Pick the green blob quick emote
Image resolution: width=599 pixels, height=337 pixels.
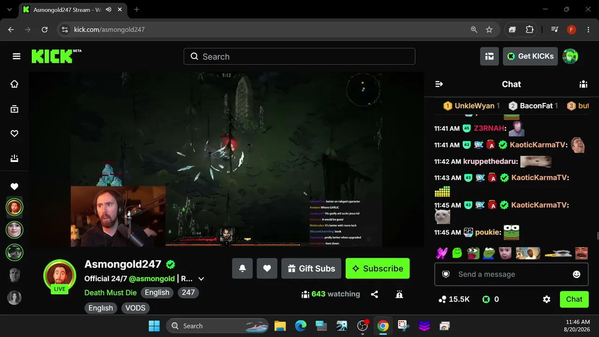457,253
